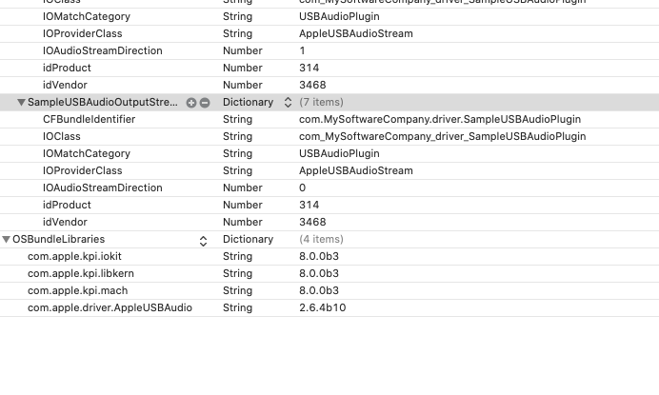Click the 8.0.0b3 value of com.apple.kpi.libkern

319,273
